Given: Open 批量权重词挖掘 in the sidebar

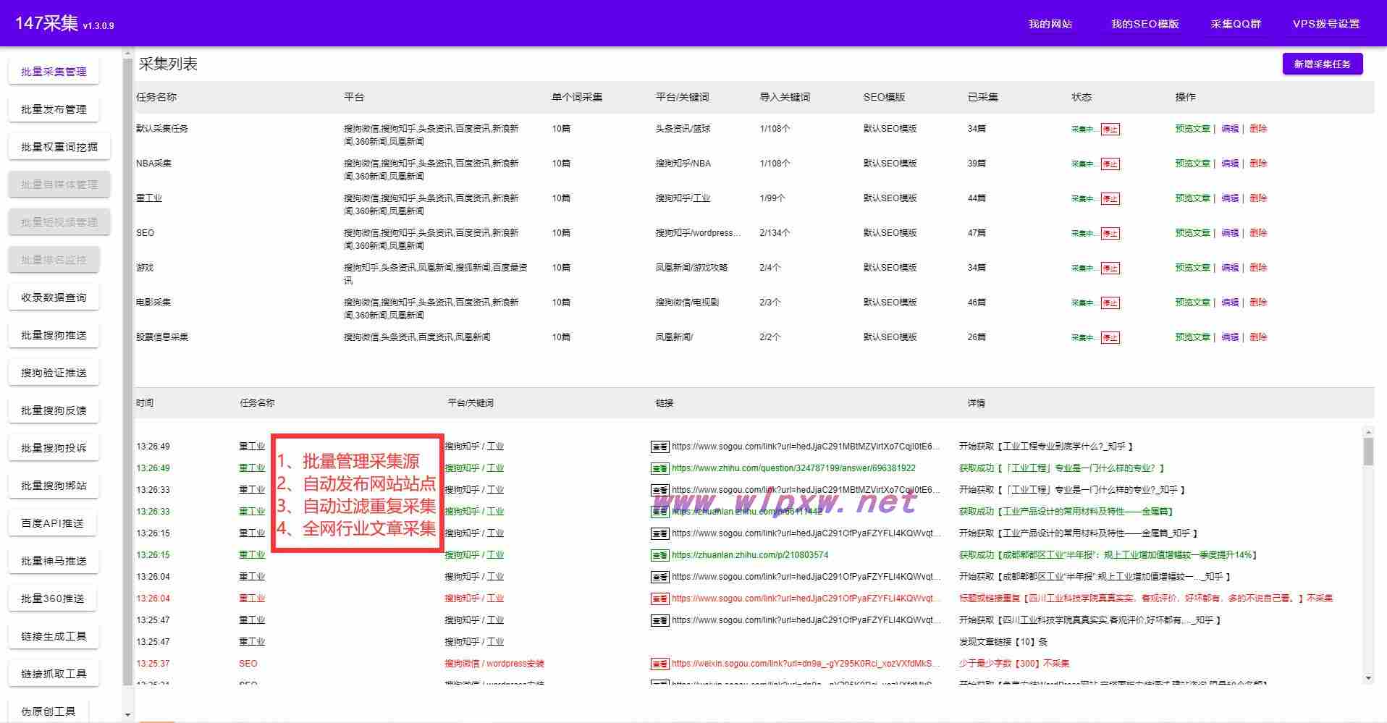Looking at the screenshot, I should click(x=59, y=147).
